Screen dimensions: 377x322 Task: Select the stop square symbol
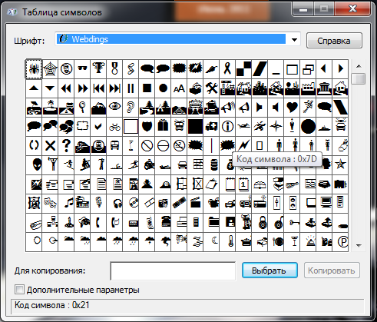(x=147, y=88)
